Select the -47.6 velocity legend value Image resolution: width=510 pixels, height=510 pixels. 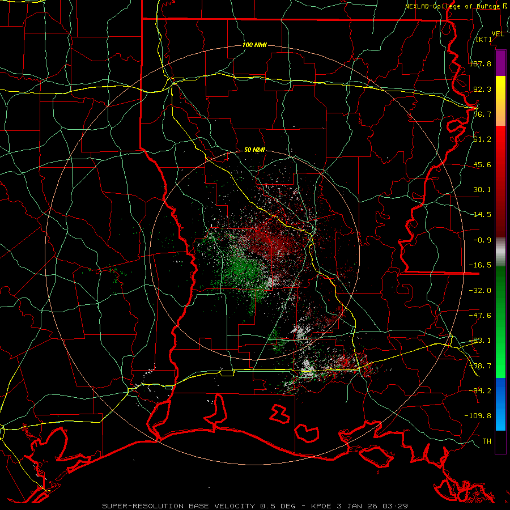click(x=480, y=316)
